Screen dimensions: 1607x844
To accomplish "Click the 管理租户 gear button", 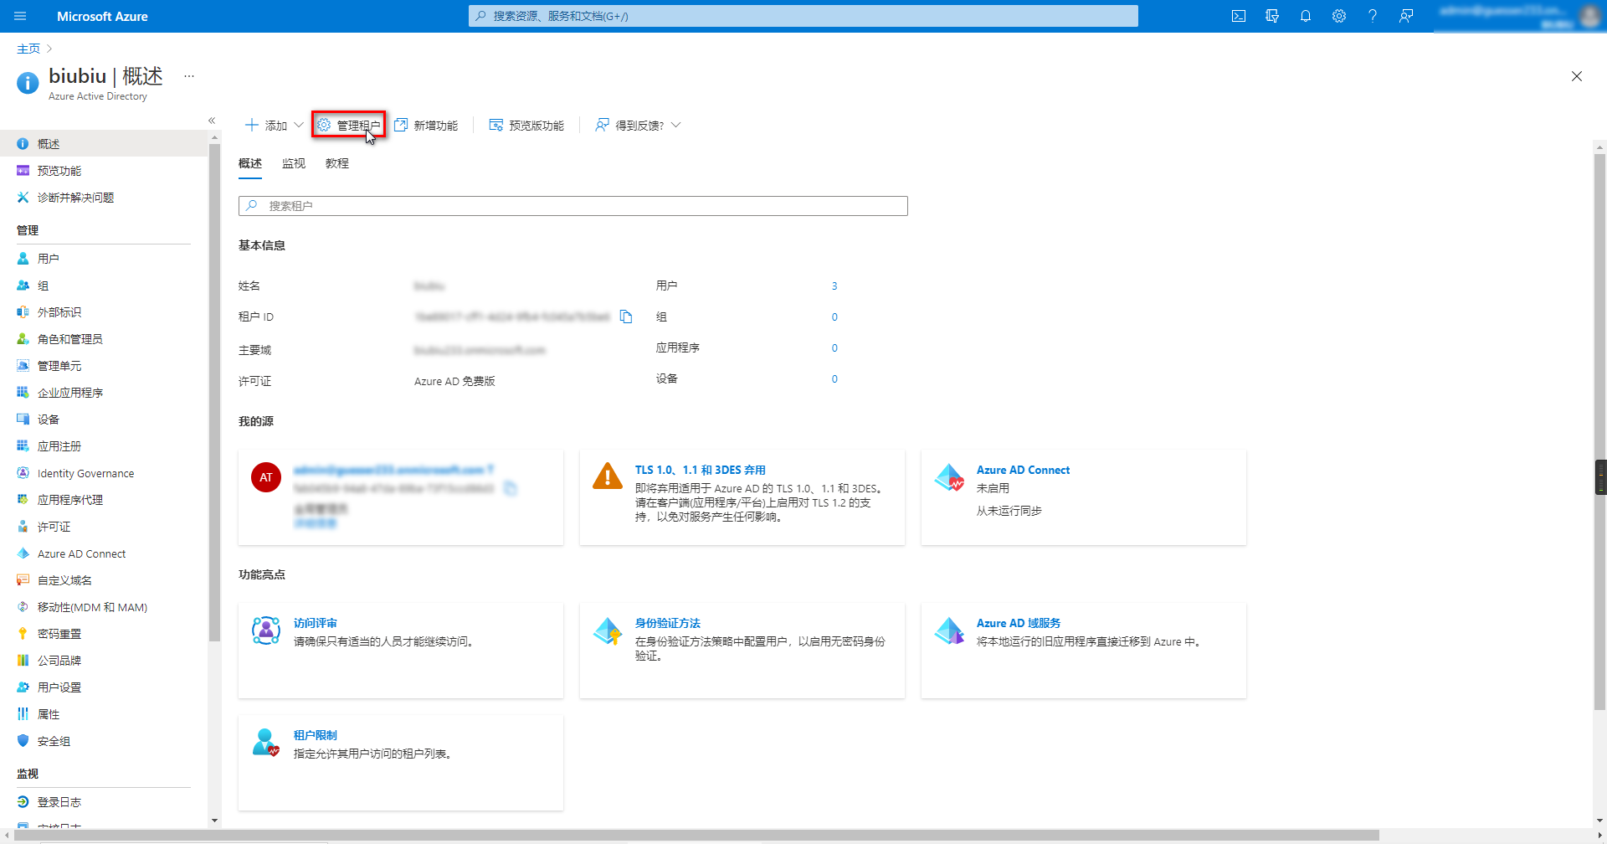I will coord(348,125).
